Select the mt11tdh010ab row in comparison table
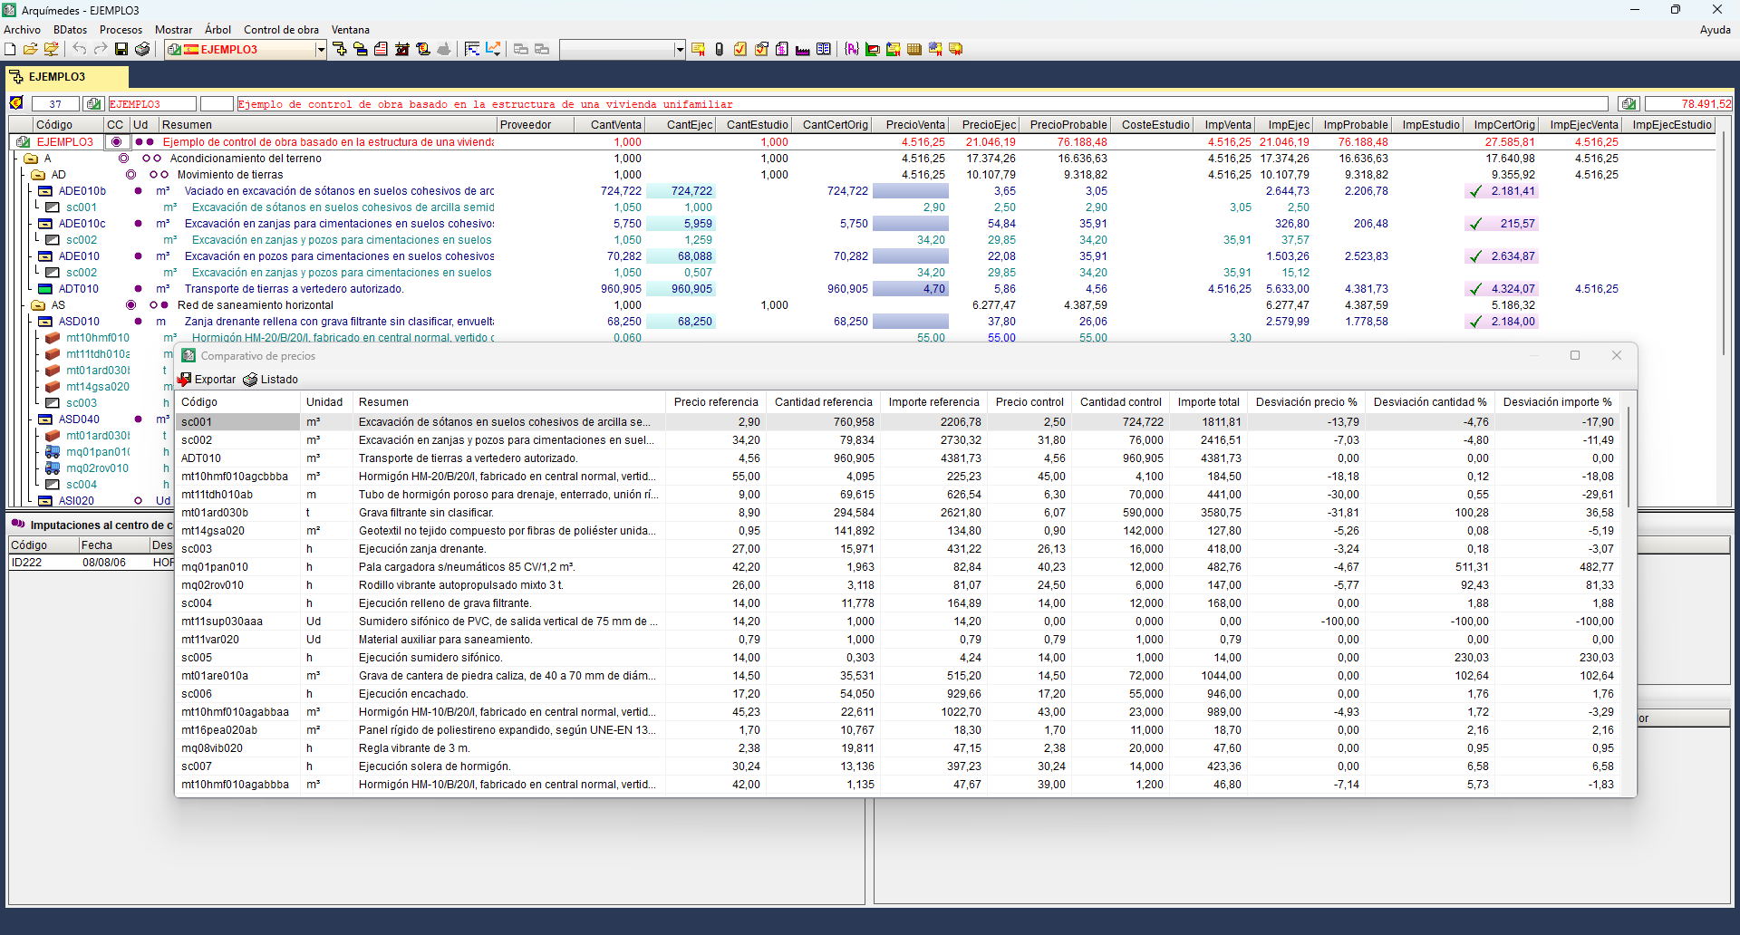This screenshot has width=1740, height=935. pos(217,495)
